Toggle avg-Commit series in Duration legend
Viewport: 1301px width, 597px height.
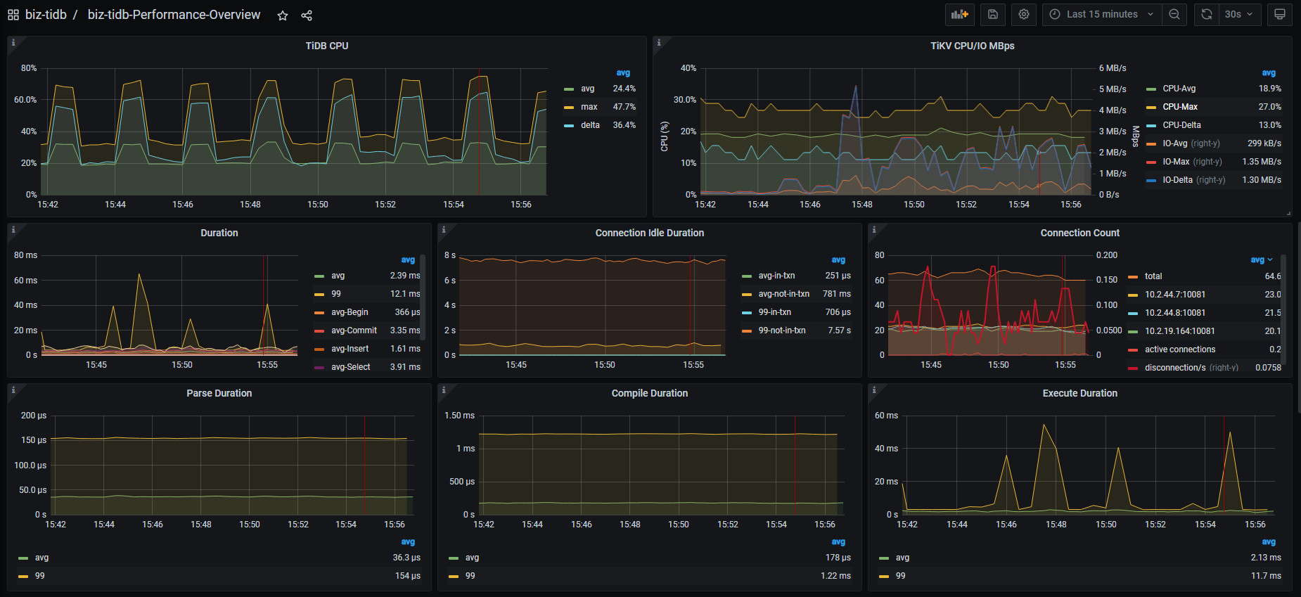(354, 330)
